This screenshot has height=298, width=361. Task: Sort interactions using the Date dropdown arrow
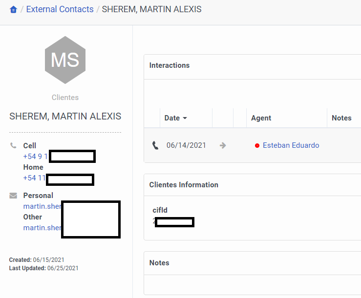point(185,118)
